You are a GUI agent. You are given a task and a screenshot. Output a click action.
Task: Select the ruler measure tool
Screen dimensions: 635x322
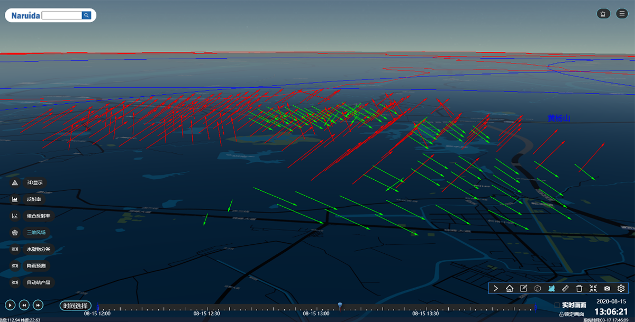pos(565,288)
